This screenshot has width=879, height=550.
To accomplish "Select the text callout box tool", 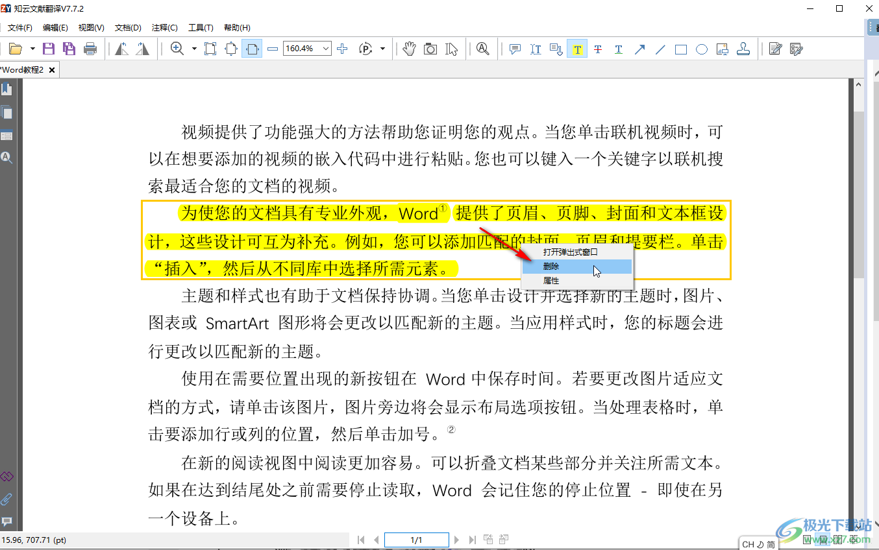I will 556,49.
